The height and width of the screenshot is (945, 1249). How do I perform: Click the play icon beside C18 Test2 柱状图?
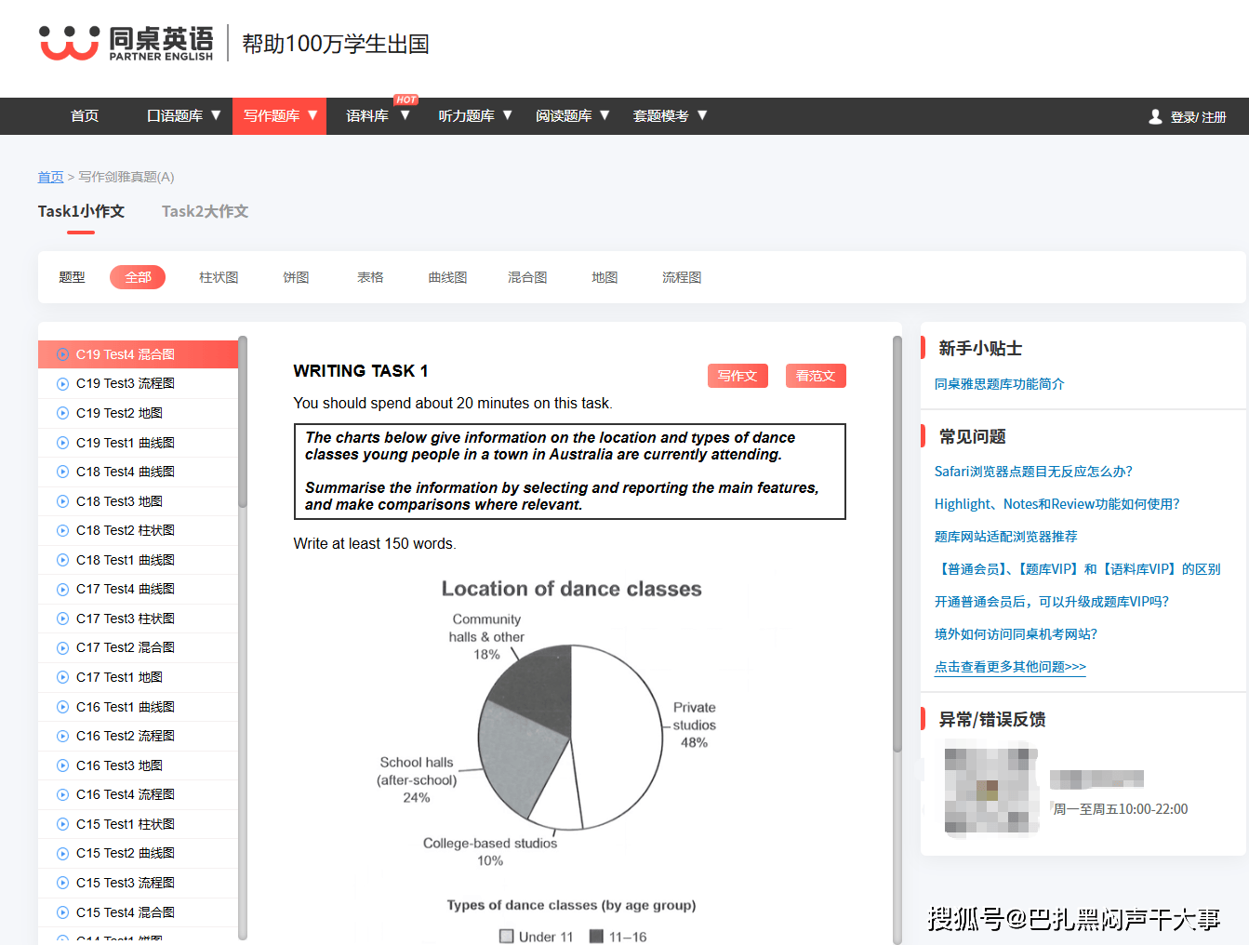(x=62, y=530)
